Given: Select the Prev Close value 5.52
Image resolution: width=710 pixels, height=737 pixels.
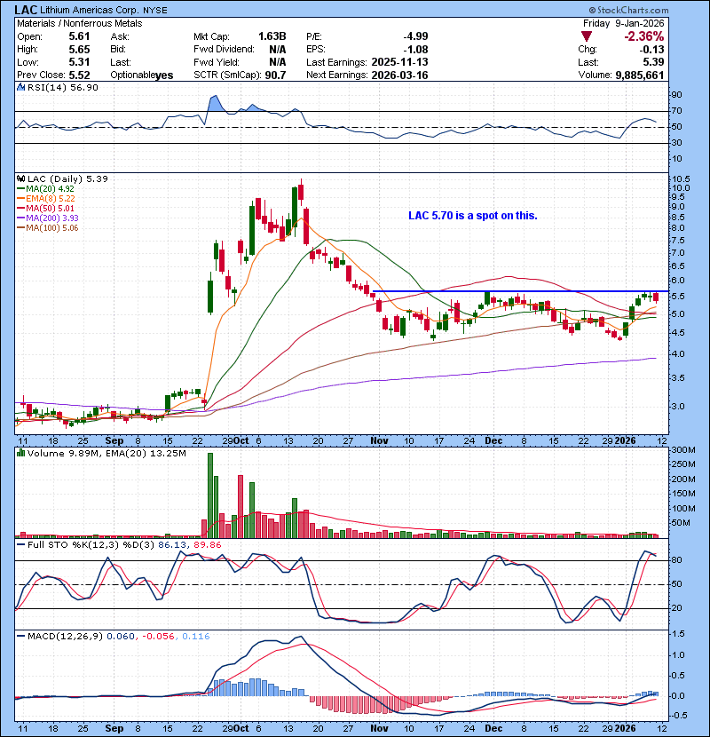Looking at the screenshot, I should (79, 75).
